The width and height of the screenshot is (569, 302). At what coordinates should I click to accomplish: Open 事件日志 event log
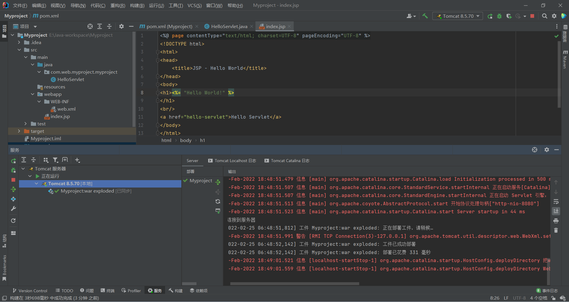547,290
